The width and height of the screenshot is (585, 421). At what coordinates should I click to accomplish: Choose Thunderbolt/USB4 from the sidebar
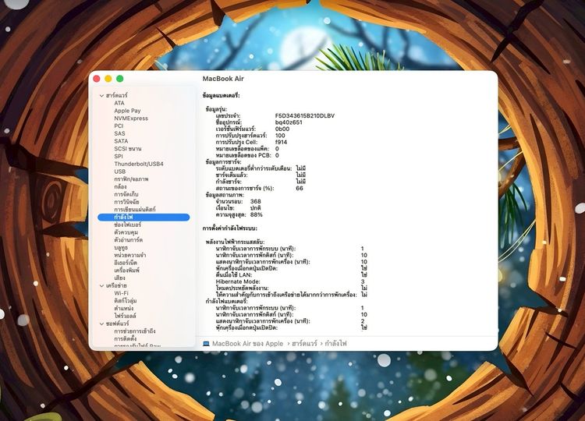tap(138, 164)
